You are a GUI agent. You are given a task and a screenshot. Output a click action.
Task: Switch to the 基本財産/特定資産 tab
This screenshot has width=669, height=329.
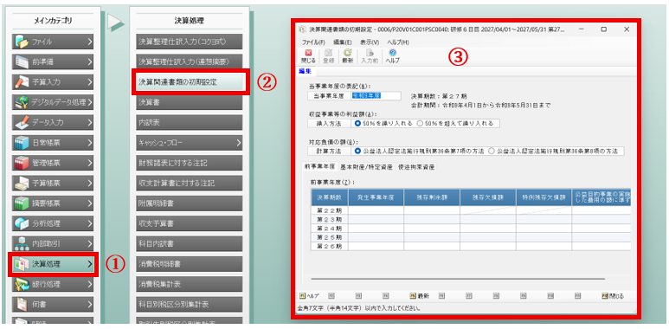[366, 167]
